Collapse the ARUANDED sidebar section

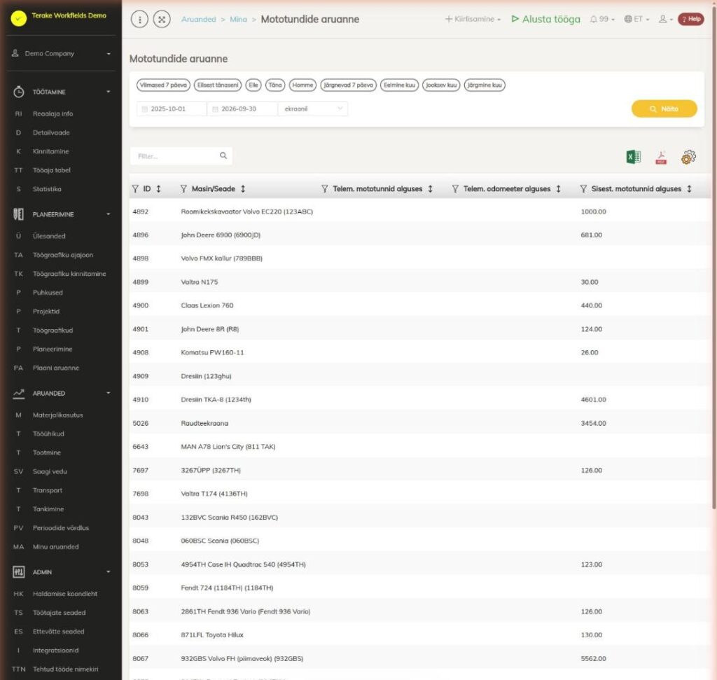(x=62, y=394)
